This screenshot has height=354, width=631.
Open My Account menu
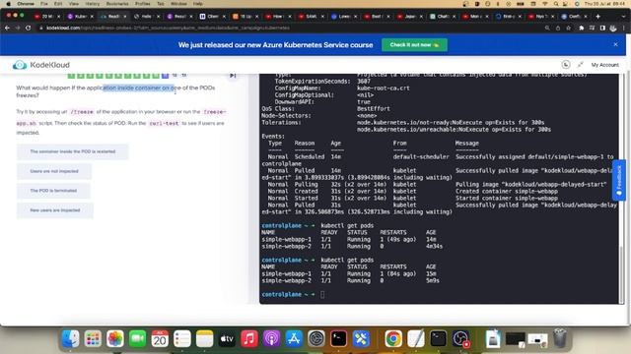pos(604,65)
